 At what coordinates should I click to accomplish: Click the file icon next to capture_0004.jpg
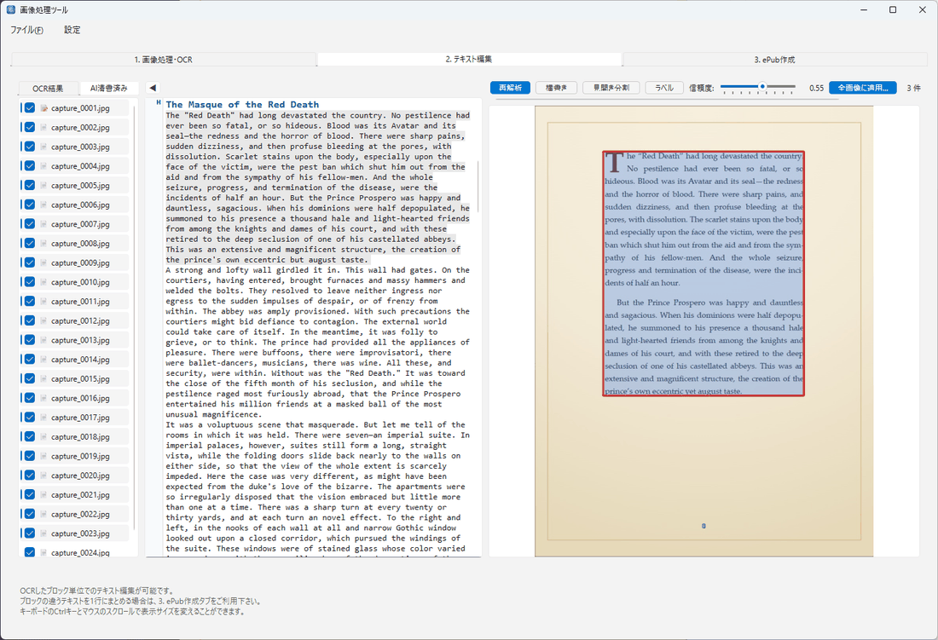(x=43, y=166)
